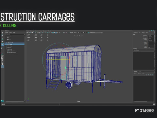The image size is (157, 118).
Task: Open the Layers menu in Layer Editor
Action: [x=135, y=73]
